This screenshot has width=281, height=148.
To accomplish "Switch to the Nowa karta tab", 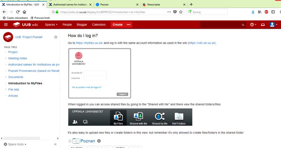I will point(164,4).
